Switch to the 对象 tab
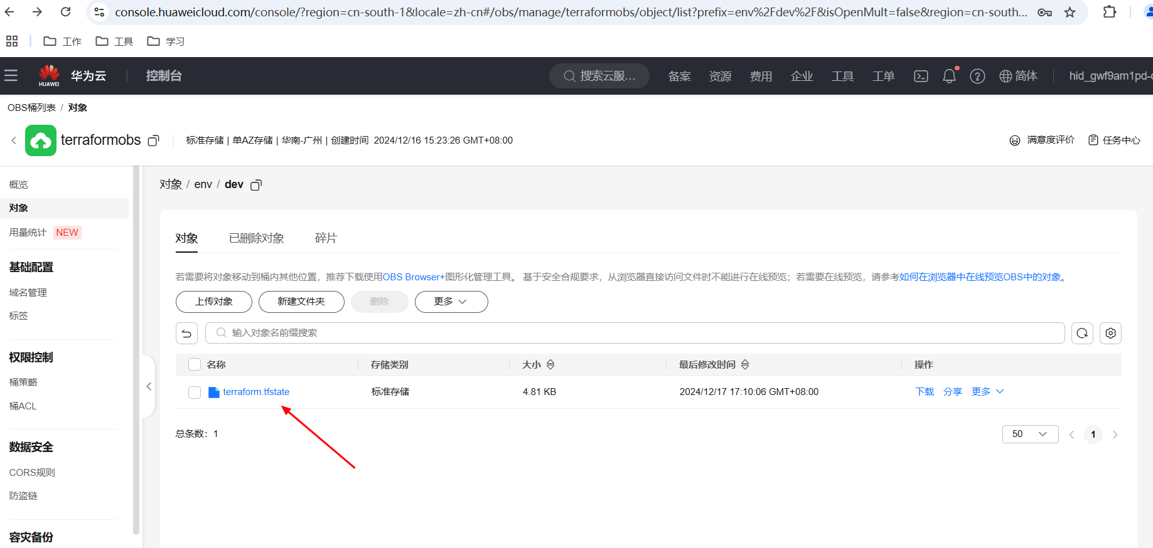Image resolution: width=1153 pixels, height=548 pixels. pos(186,238)
